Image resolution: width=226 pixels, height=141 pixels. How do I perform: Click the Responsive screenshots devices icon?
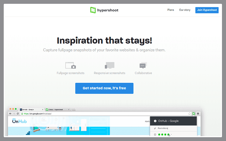109,66
